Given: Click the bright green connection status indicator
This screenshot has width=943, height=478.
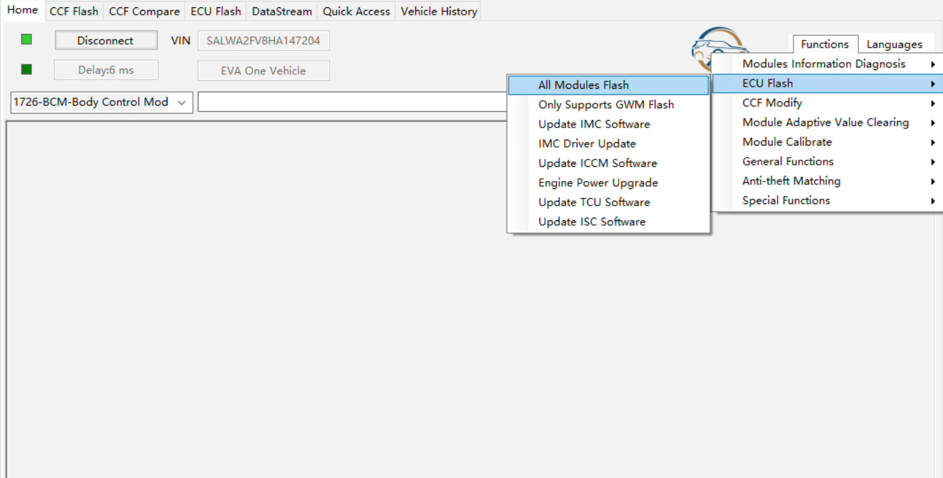Looking at the screenshot, I should pyautogui.click(x=27, y=39).
